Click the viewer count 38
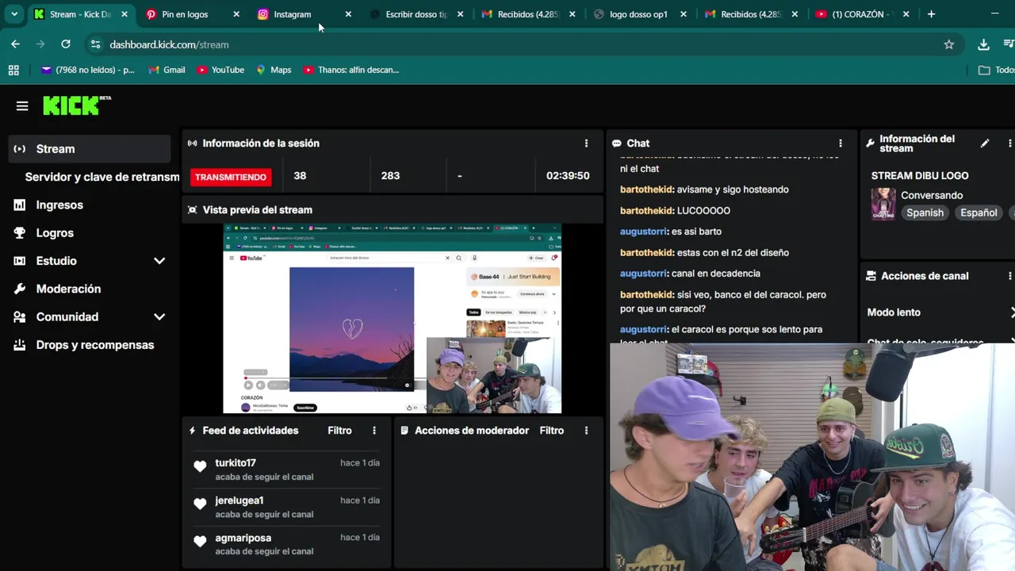This screenshot has width=1015, height=571. pyautogui.click(x=300, y=176)
